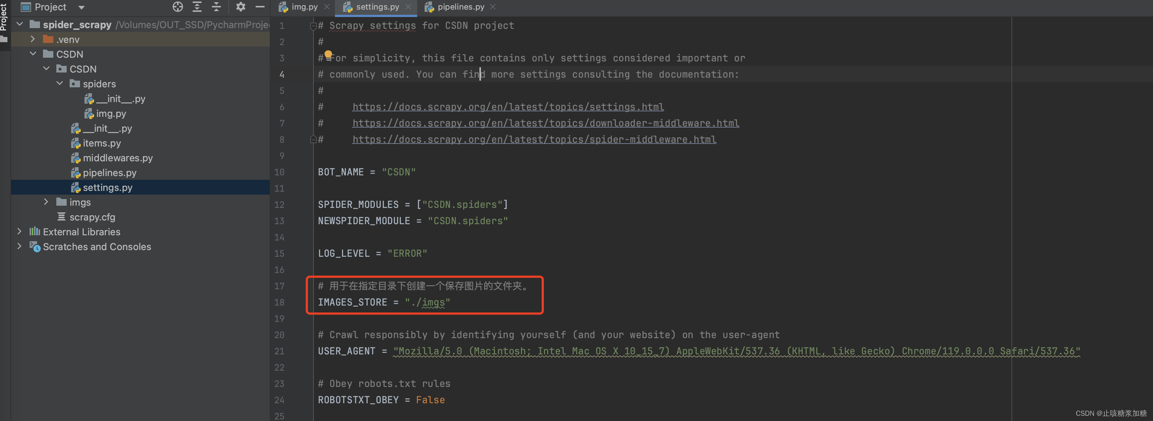Expand the imgs folder
Image resolution: width=1153 pixels, height=421 pixels.
point(46,202)
